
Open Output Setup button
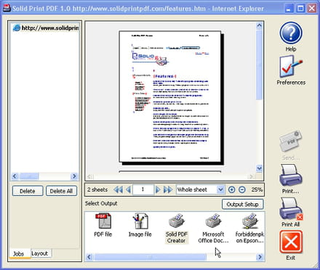click(x=242, y=205)
